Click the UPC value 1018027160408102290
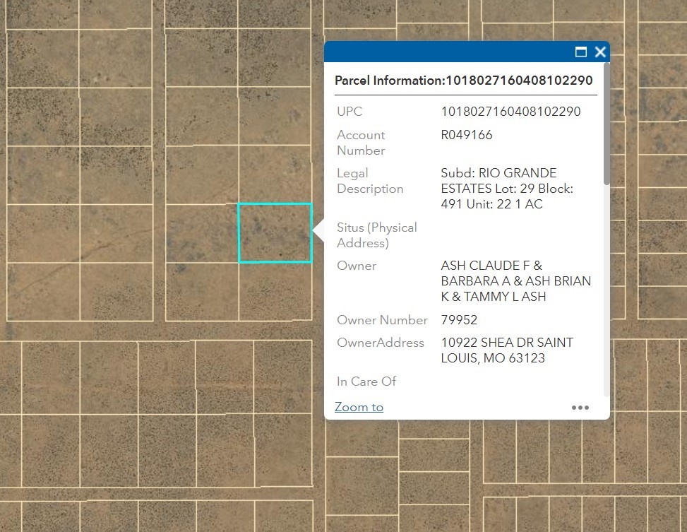Screen dimensions: 687x532 510,112
